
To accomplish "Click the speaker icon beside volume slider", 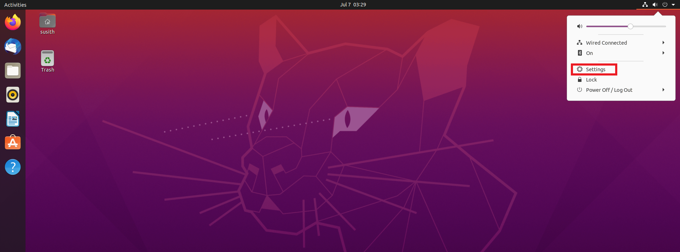I will [x=580, y=26].
